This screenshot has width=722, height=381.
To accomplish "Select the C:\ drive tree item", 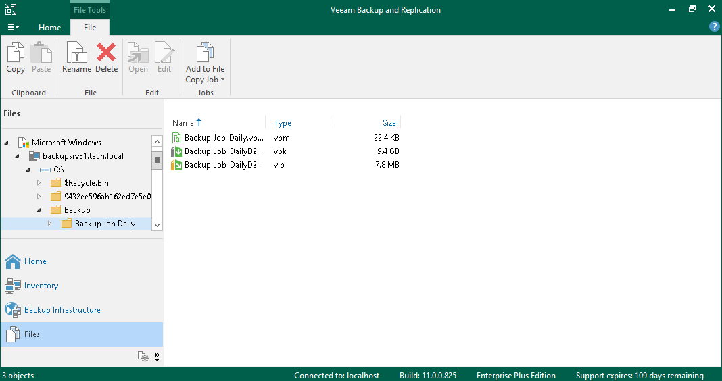I will pyautogui.click(x=59, y=170).
